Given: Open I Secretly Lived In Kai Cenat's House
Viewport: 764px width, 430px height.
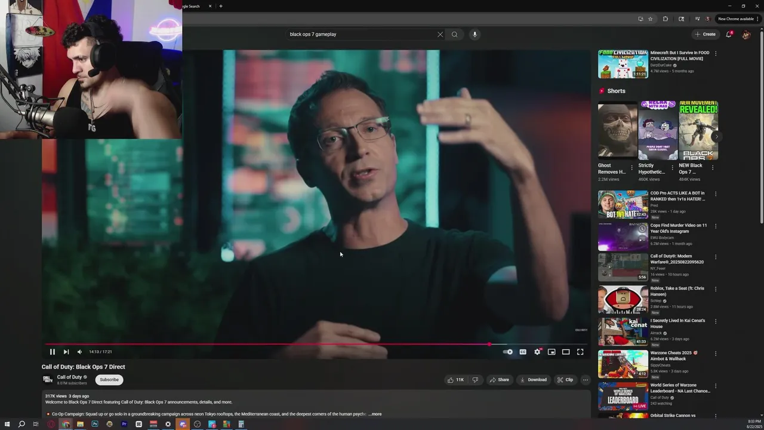Looking at the screenshot, I should 623,331.
